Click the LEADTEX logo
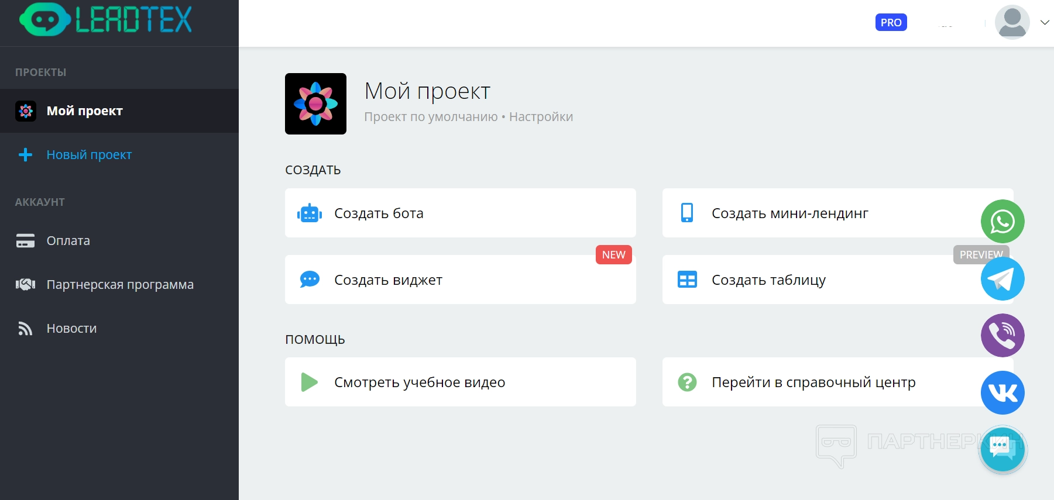The height and width of the screenshot is (500, 1054). point(106,20)
